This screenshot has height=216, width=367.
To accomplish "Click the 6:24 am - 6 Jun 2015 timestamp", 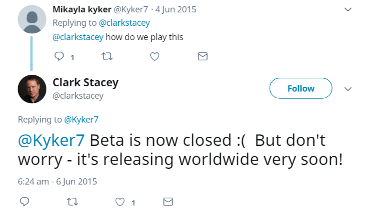I will [x=57, y=181].
